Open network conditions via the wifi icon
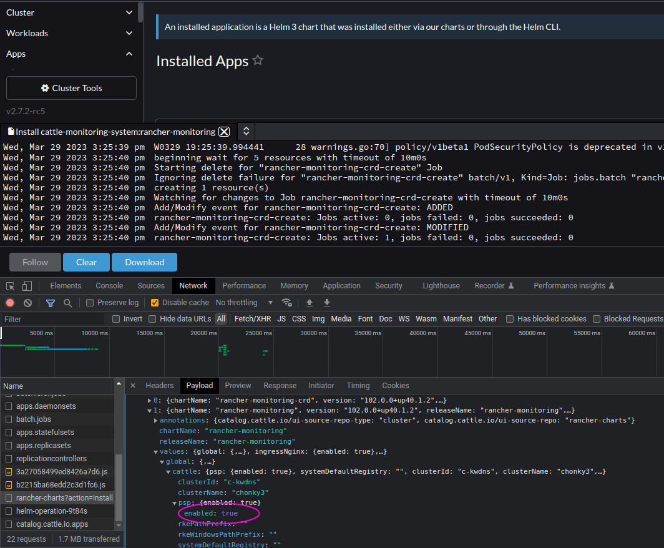This screenshot has width=664, height=548. 287,302
